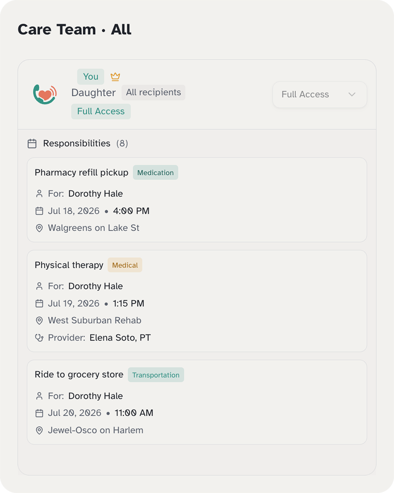Click the Responsibilities calendar icon

pos(32,143)
